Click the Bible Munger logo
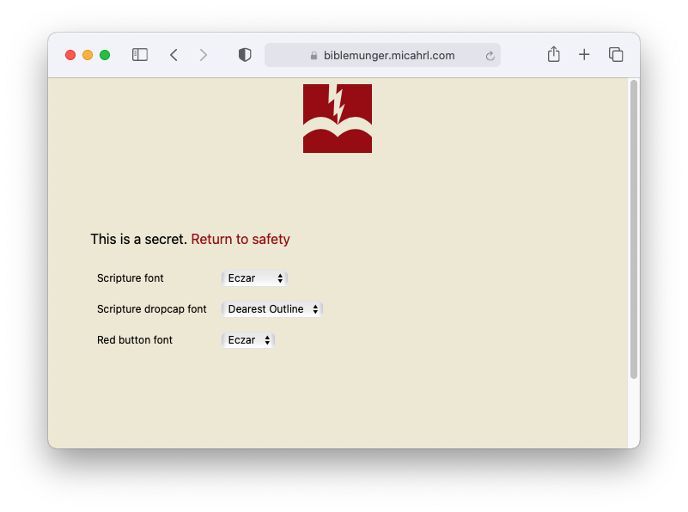 point(337,118)
